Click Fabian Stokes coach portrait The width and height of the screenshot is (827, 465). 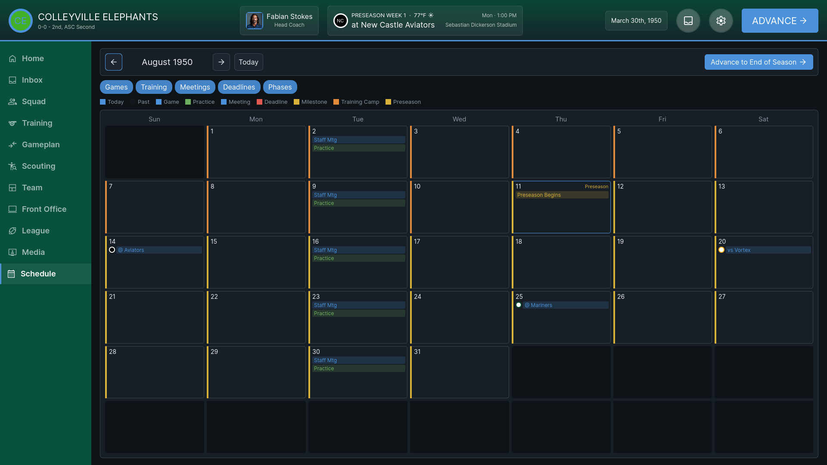254,21
